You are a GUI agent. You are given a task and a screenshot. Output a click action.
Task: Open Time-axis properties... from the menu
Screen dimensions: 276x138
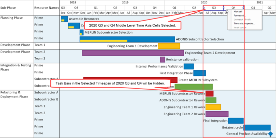tap(244, 23)
